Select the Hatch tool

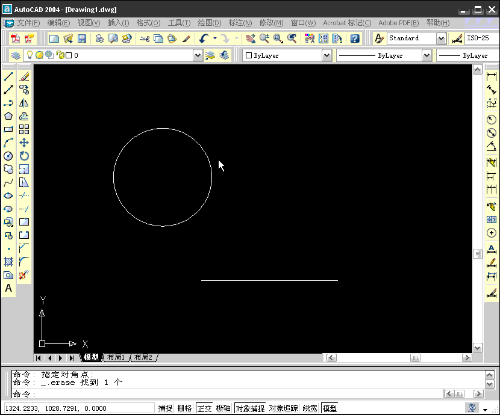pos(8,262)
